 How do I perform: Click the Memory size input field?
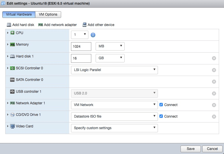pos(81,46)
